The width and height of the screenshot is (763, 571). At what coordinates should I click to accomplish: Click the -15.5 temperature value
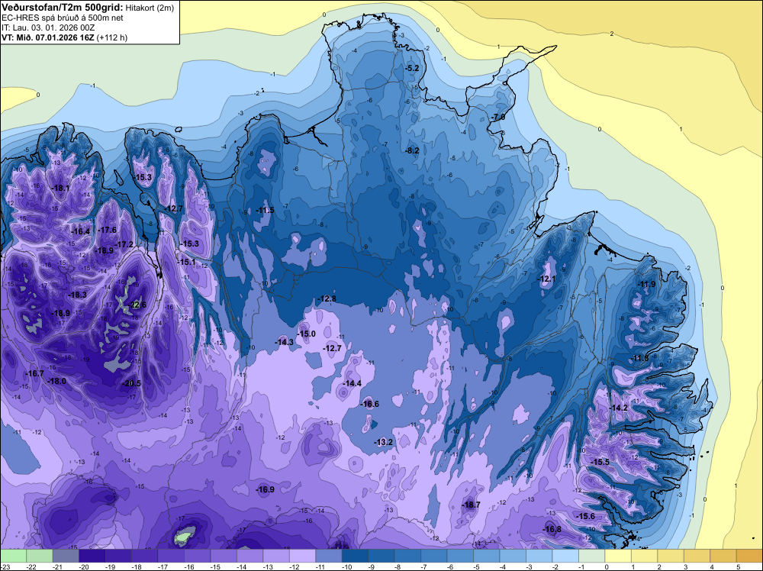pos(600,462)
